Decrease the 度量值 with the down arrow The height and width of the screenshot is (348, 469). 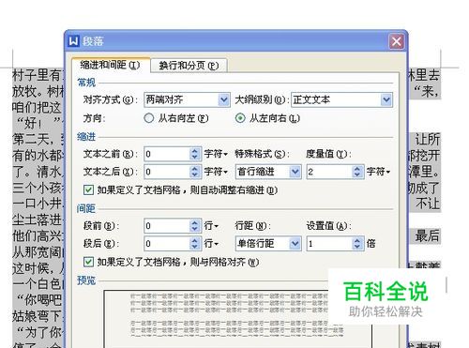click(357, 175)
